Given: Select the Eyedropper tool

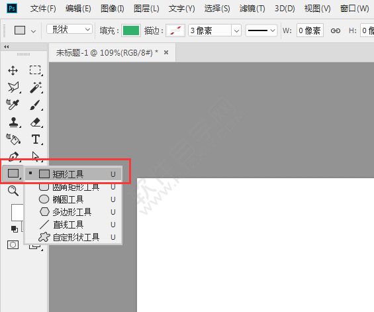Looking at the screenshot, I should [x=13, y=105].
